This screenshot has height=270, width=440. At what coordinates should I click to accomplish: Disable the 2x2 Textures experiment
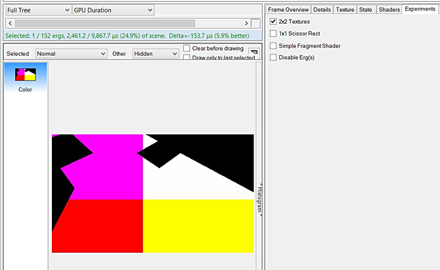tap(273, 22)
